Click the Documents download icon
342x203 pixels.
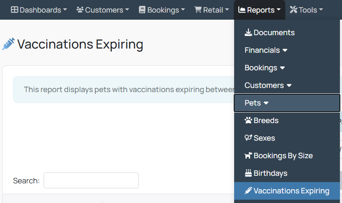248,32
